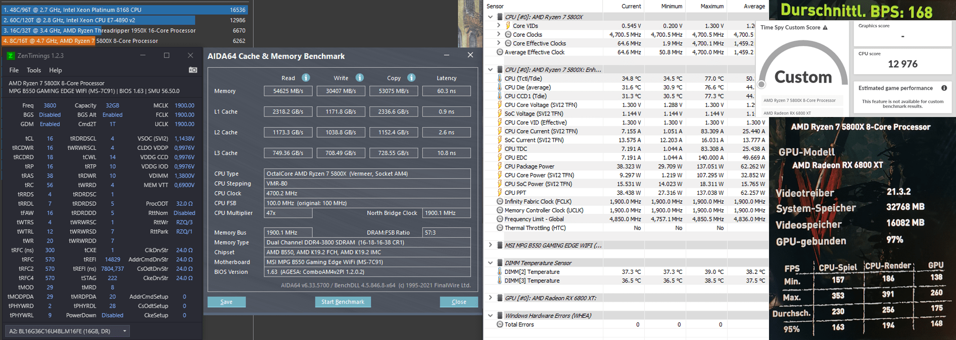Image resolution: width=956 pixels, height=340 pixels.
Task: Click the clock icon of Core Effective Clocks
Action: pyautogui.click(x=508, y=43)
